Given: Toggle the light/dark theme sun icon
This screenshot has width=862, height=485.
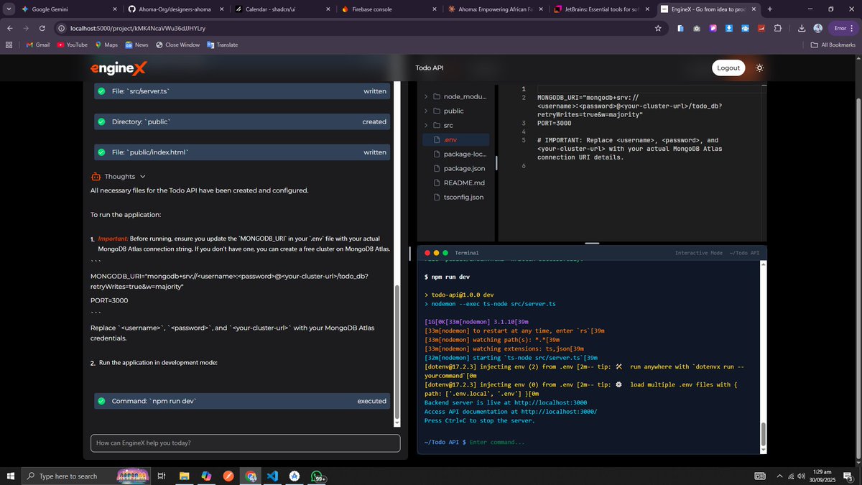Looking at the screenshot, I should pyautogui.click(x=759, y=68).
